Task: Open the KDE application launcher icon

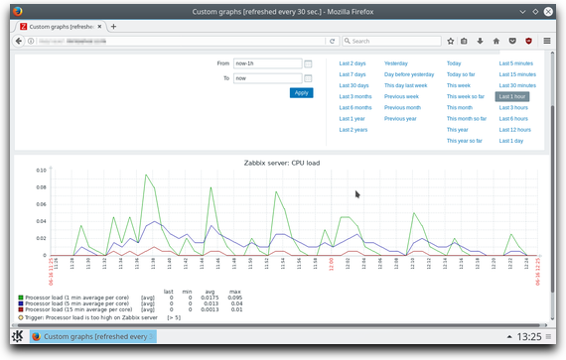Action: [x=18, y=336]
